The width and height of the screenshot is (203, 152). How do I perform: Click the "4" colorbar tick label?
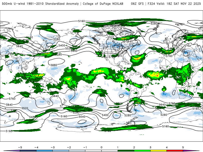click(x=167, y=147)
